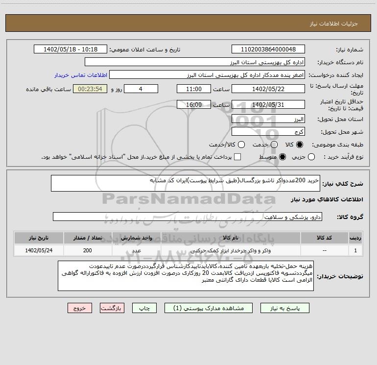Click the item name cell واکر و واکر چرخدار
The image size is (377, 365).
coord(231,250)
